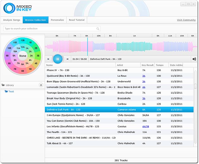This screenshot has width=199, height=164.
Task: Select the Definitive Daft Punk row
Action: pyautogui.click(x=119, y=110)
